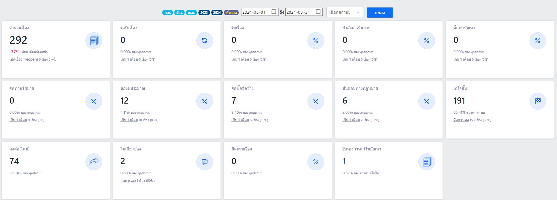The image size is (557, 200).
Task: Open the เปิดเรื่อง (reopen) link
Action: point(24,59)
